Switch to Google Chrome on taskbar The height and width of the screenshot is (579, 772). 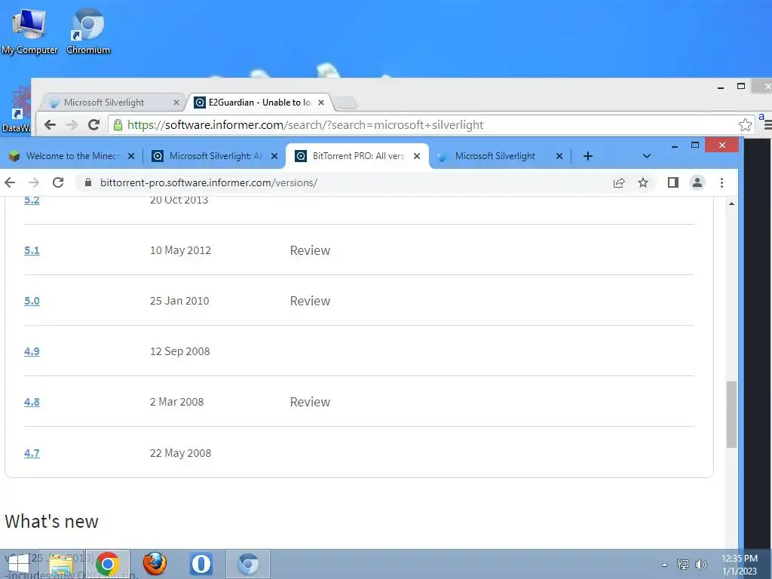pos(107,564)
